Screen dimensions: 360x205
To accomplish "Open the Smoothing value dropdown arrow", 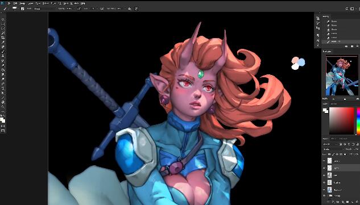I will click(x=125, y=9).
